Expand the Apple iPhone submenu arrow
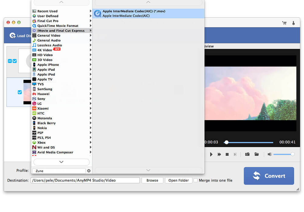 90,65
